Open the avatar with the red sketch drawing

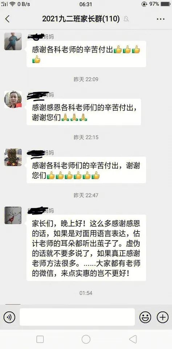point(13,215)
